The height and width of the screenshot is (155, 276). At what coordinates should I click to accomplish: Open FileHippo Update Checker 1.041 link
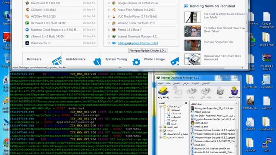[x=138, y=43]
